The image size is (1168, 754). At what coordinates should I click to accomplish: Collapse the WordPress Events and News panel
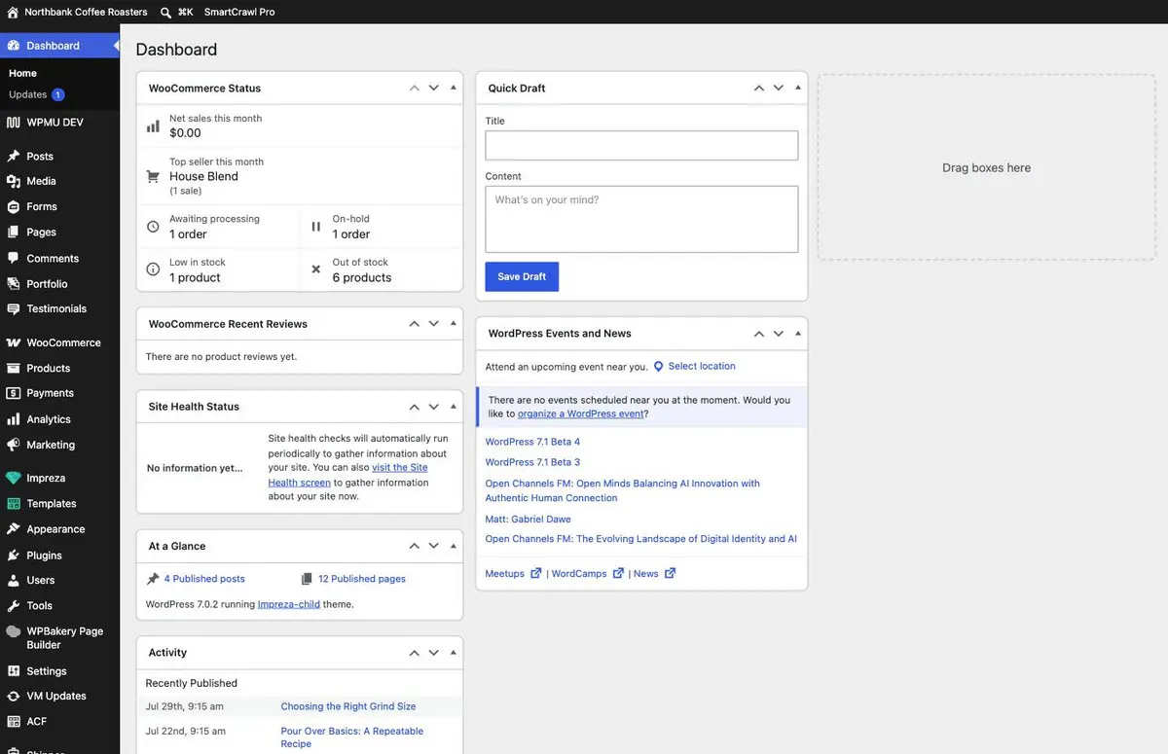[798, 333]
